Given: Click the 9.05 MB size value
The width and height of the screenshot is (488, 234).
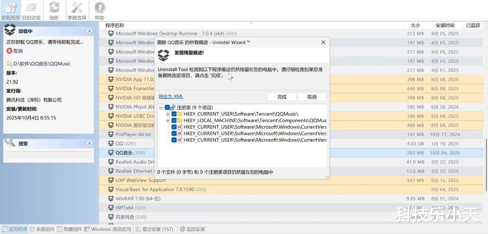Looking at the screenshot, I should pos(415,199).
